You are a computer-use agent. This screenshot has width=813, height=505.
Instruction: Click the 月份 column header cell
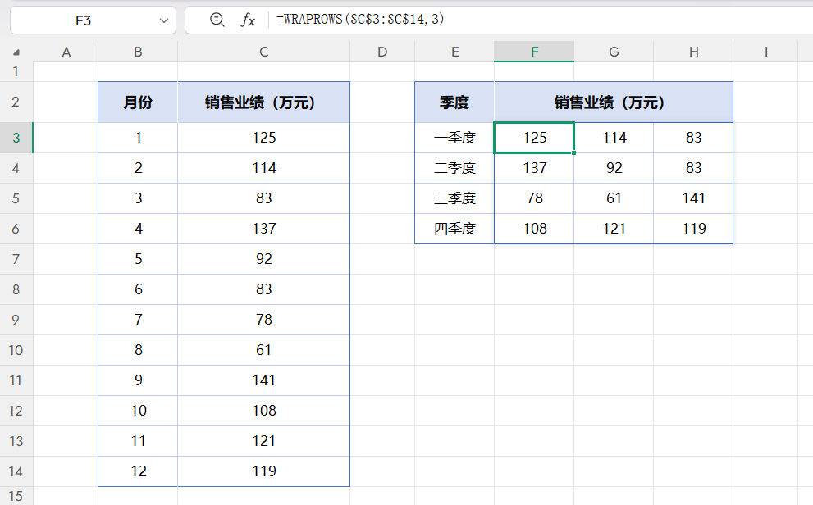click(x=137, y=102)
